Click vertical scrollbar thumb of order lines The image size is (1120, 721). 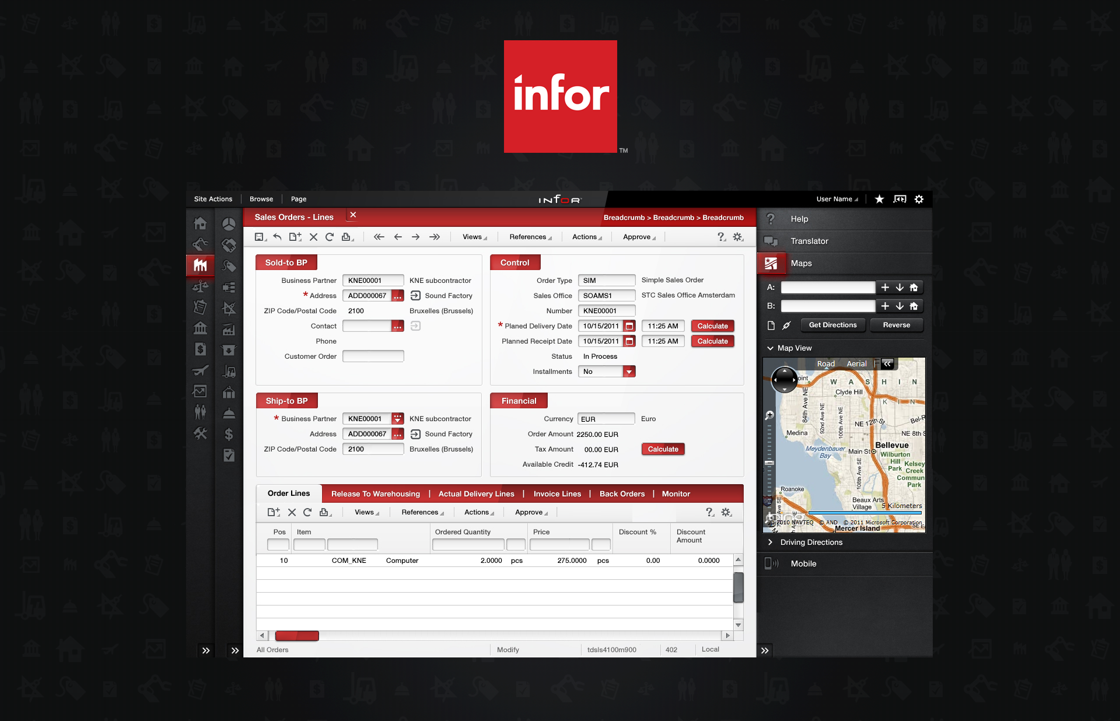(738, 587)
